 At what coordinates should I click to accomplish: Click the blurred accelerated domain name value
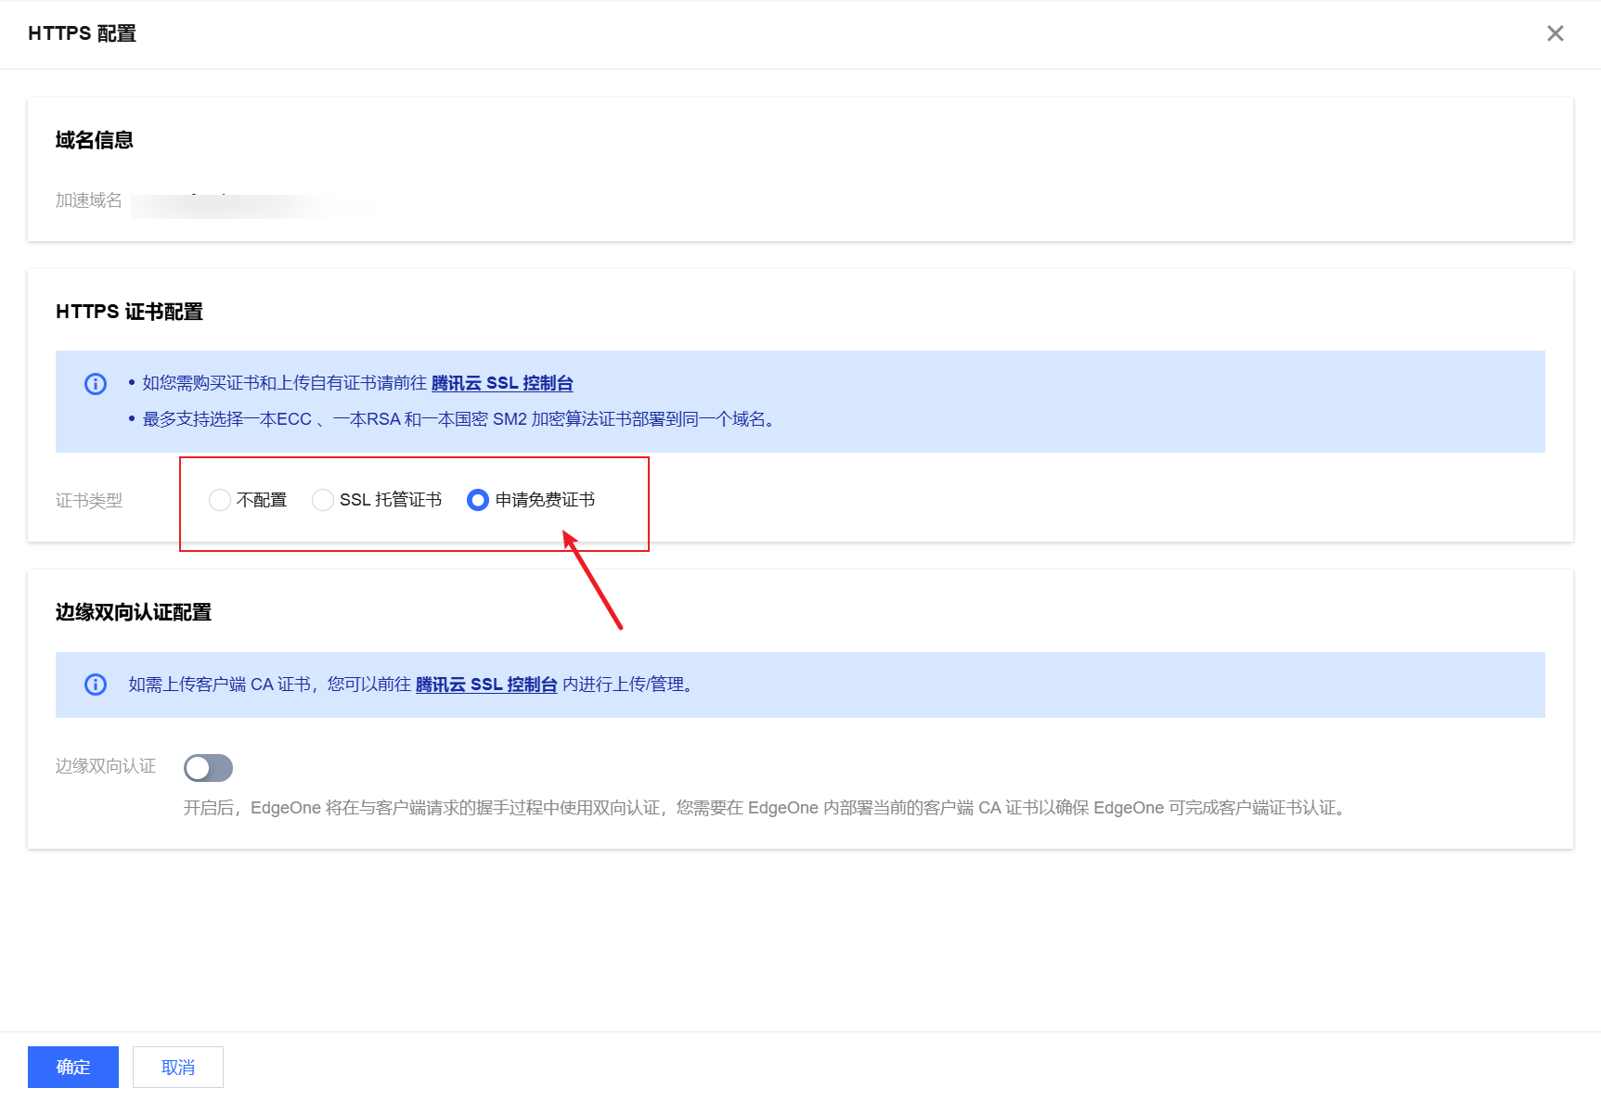251,205
